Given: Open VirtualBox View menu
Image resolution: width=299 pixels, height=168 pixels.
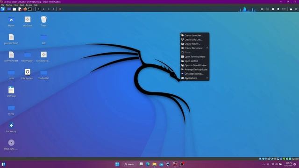Looking at the screenshot, I should [16, 5].
